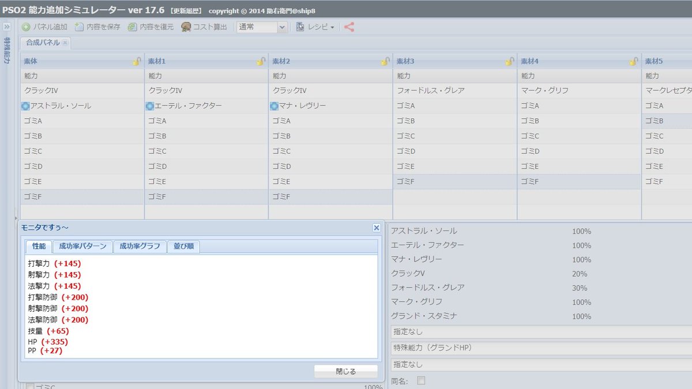The image size is (692, 389).
Task: Open the 更新履歴 link in the title bar
Action: 186,10
